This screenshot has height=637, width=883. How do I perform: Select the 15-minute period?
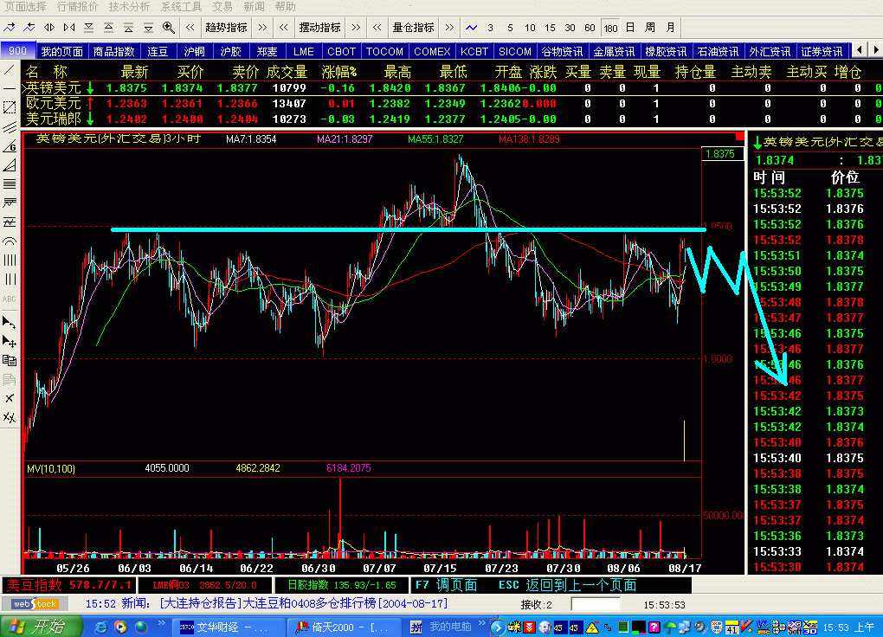pyautogui.click(x=550, y=28)
